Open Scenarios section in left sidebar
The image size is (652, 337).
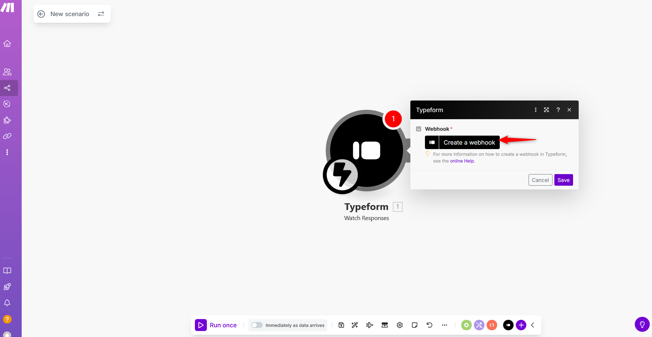pyautogui.click(x=7, y=88)
